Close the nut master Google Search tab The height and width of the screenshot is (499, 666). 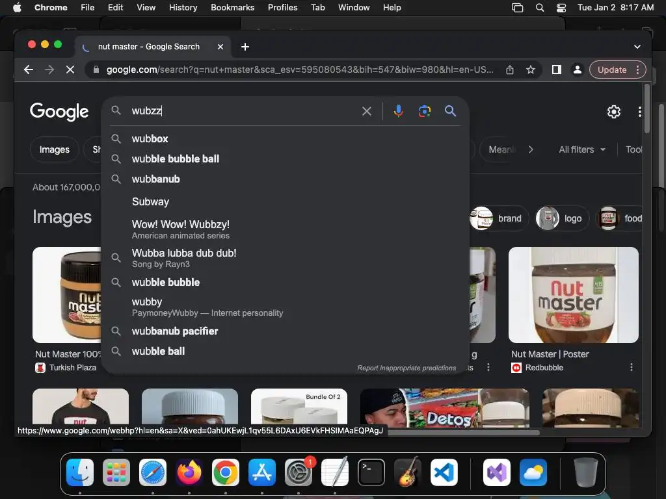(x=220, y=47)
